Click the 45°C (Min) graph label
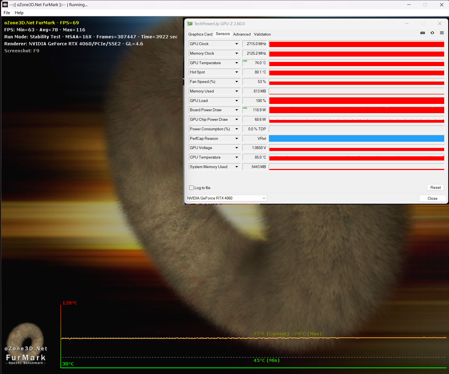The width and height of the screenshot is (449, 374). [267, 360]
